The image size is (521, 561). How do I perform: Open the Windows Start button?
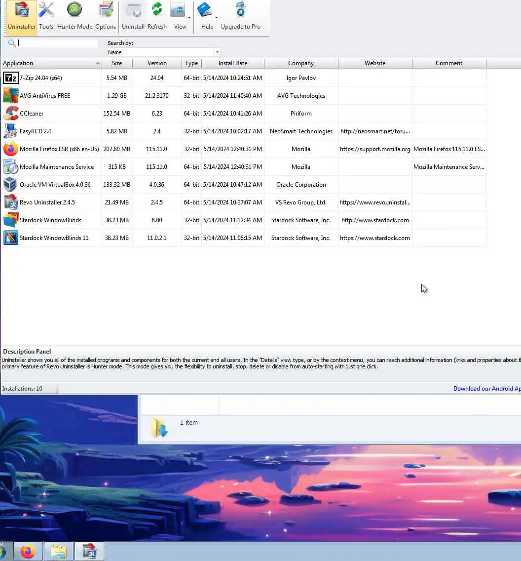[3, 551]
